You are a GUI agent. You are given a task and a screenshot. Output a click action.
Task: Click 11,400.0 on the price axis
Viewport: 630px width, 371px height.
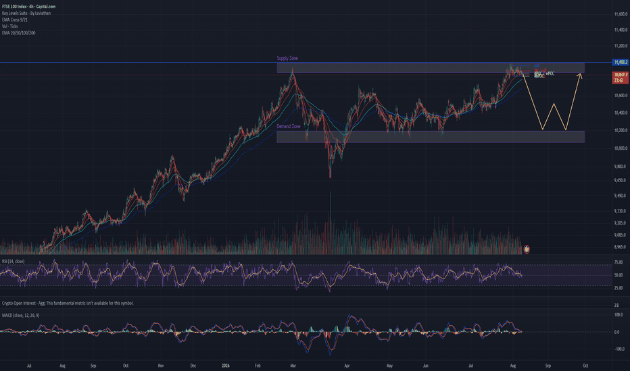(x=621, y=30)
